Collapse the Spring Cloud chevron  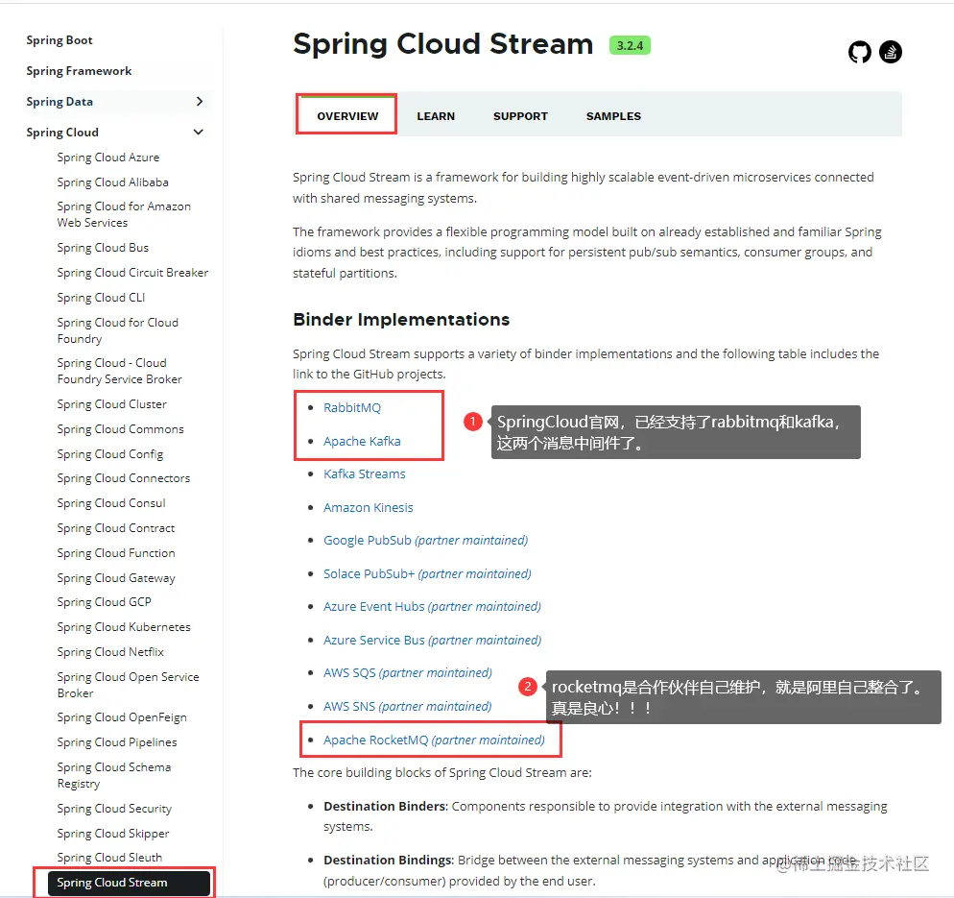(x=199, y=133)
